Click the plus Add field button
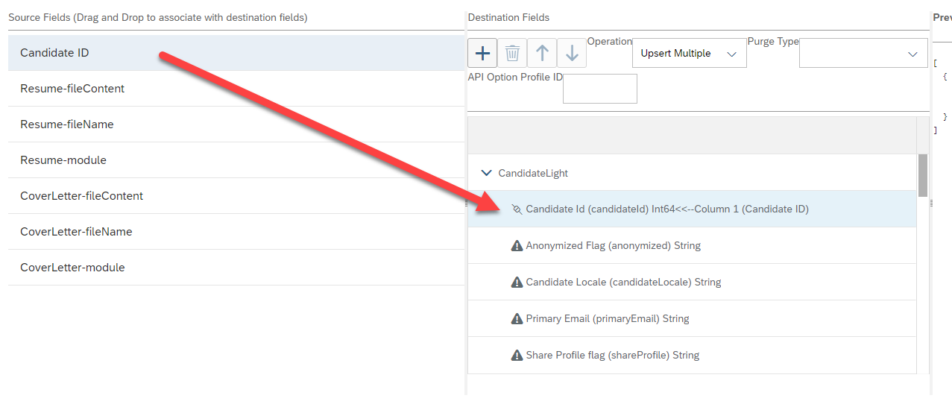 (482, 53)
